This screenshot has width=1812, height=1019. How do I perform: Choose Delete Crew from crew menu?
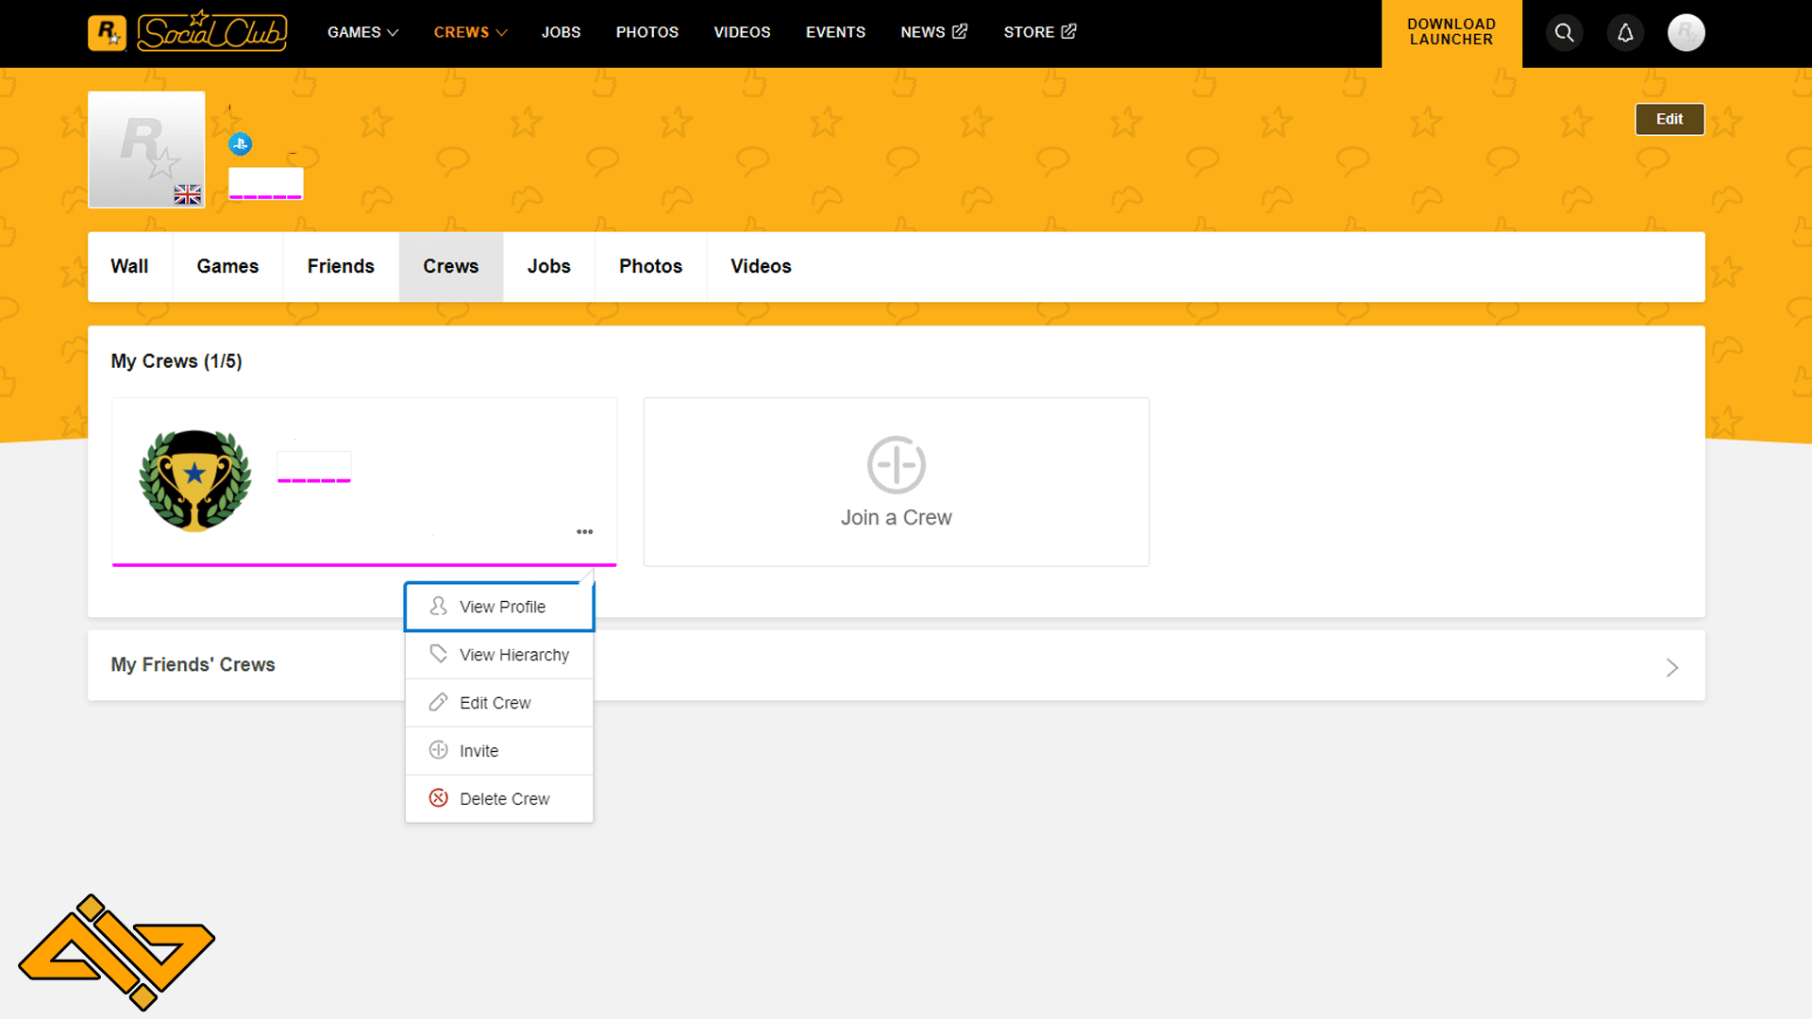point(499,799)
